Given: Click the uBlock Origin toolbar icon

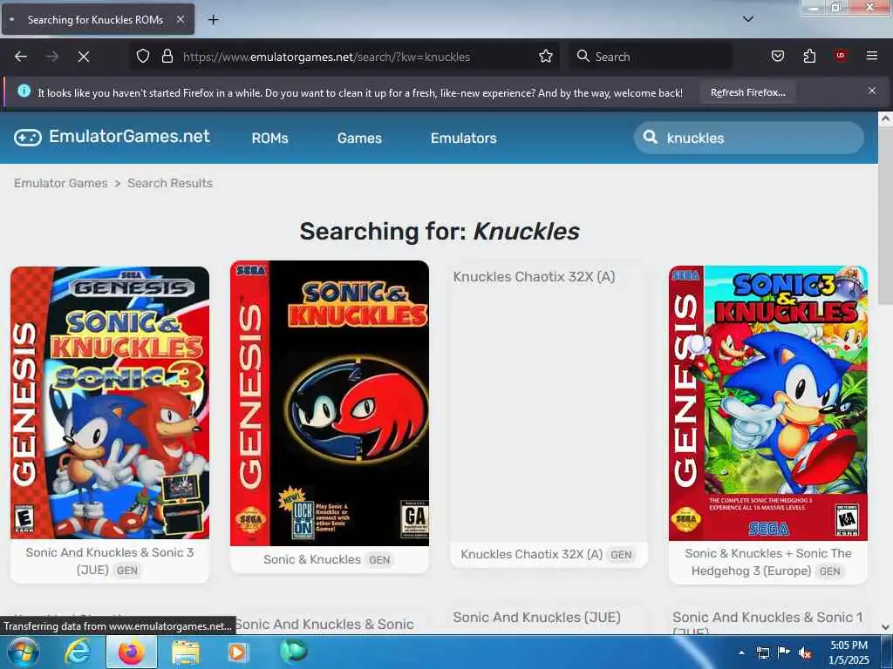Looking at the screenshot, I should [x=840, y=57].
